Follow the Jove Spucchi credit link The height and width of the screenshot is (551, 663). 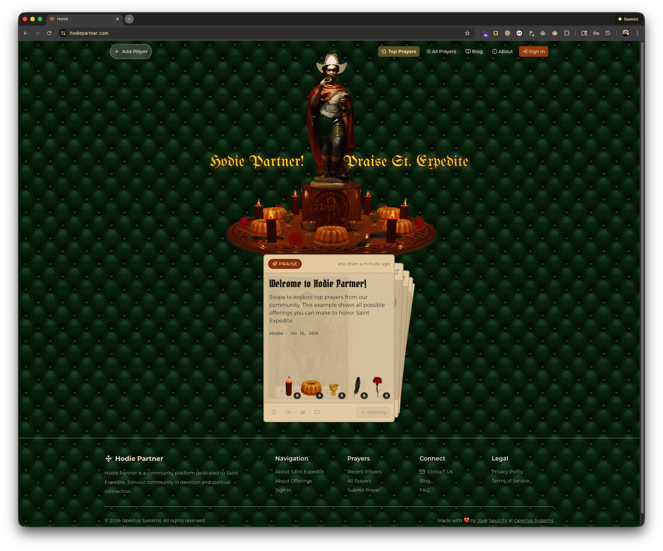(492, 521)
